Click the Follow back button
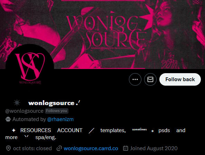Screen dimensions: 205x155 pos(180,79)
